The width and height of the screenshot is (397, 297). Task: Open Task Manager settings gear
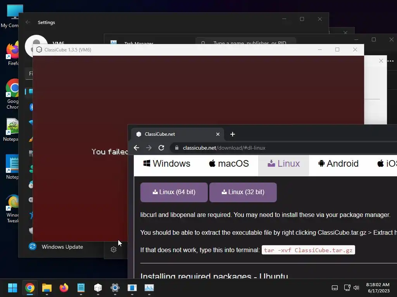point(114,249)
